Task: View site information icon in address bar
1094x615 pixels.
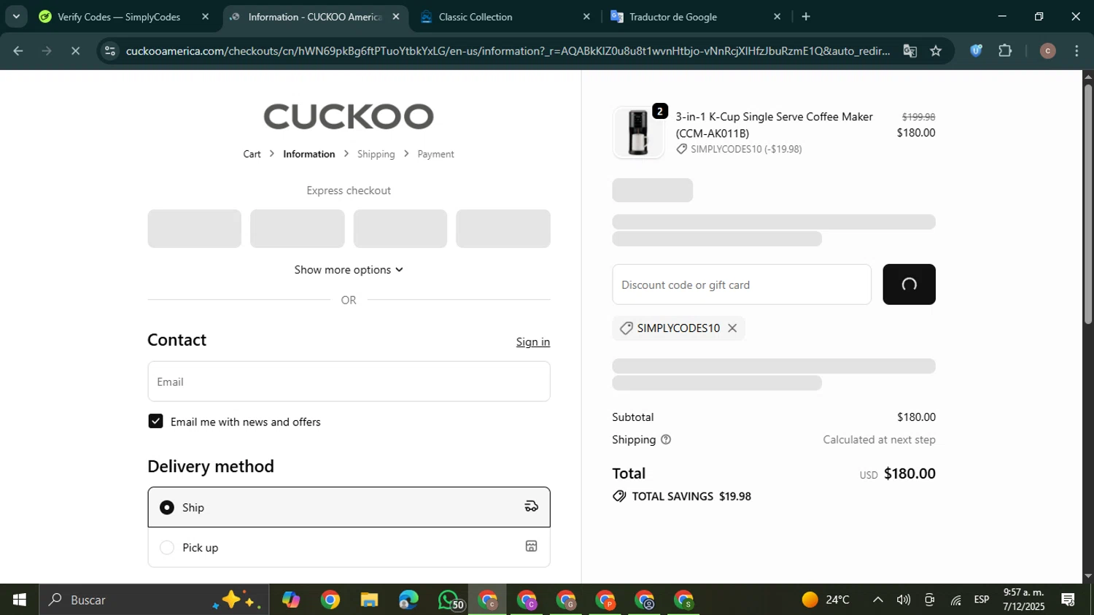Action: click(x=109, y=51)
